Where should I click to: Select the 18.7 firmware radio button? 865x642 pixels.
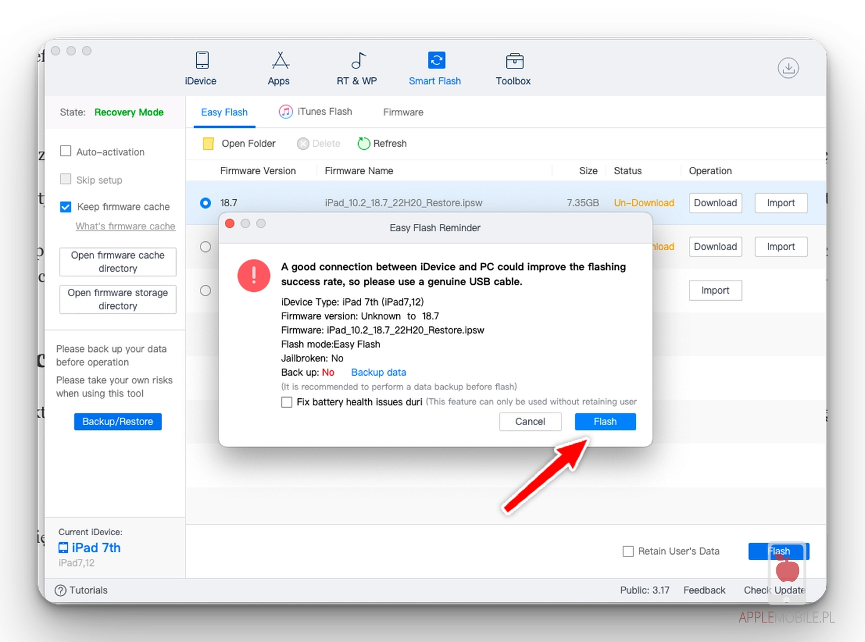205,203
